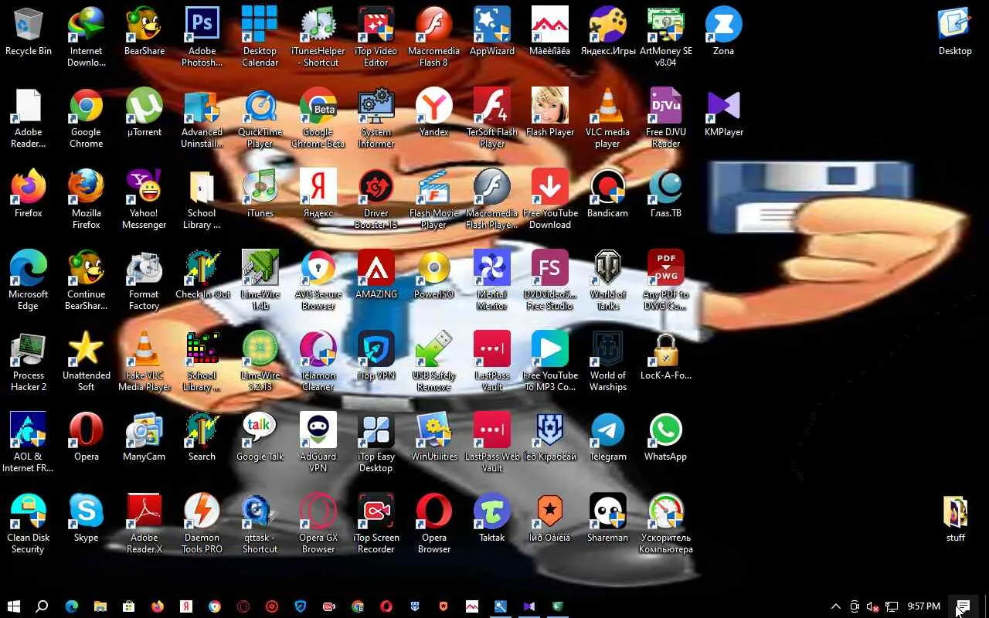The image size is (989, 618).
Task: Launch iTop Video Editor from desktop
Action: (x=376, y=37)
